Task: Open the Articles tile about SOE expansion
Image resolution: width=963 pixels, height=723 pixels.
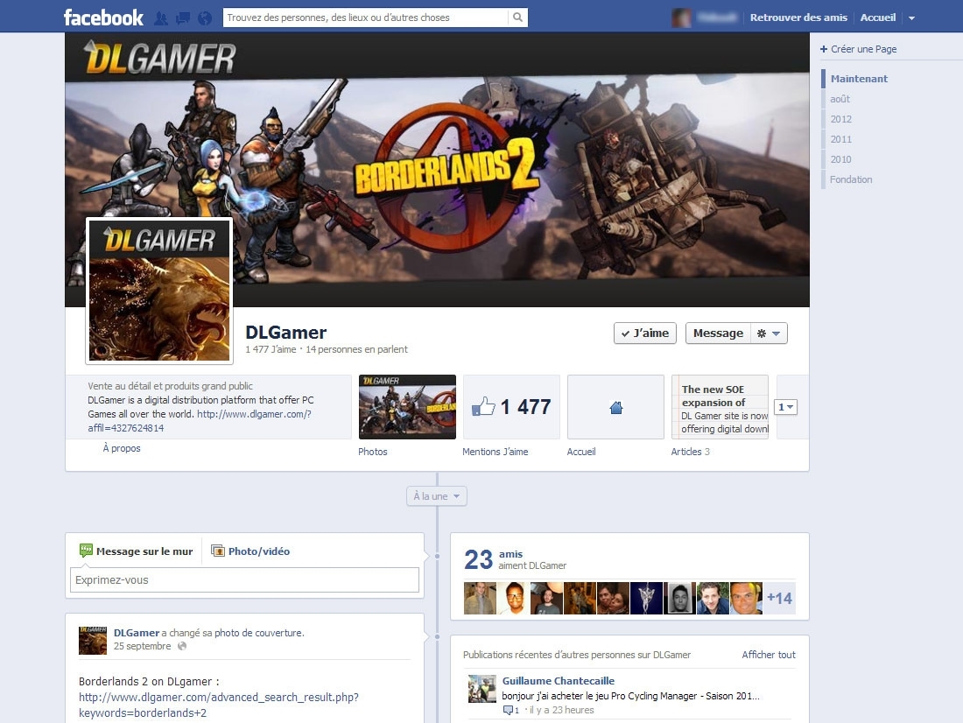Action: coord(720,407)
